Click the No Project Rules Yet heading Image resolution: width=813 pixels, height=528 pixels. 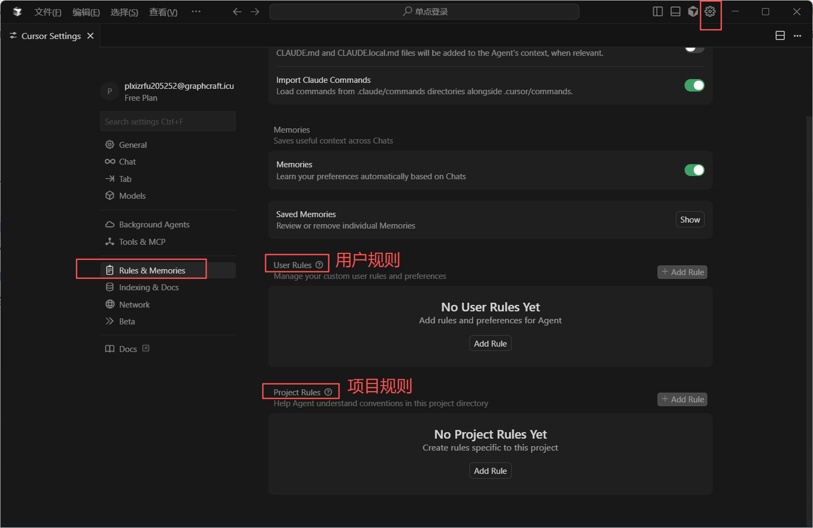point(491,434)
